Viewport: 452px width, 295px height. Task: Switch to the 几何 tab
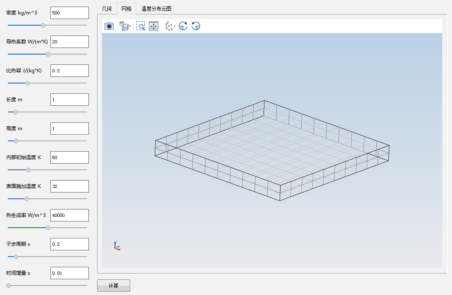click(107, 8)
